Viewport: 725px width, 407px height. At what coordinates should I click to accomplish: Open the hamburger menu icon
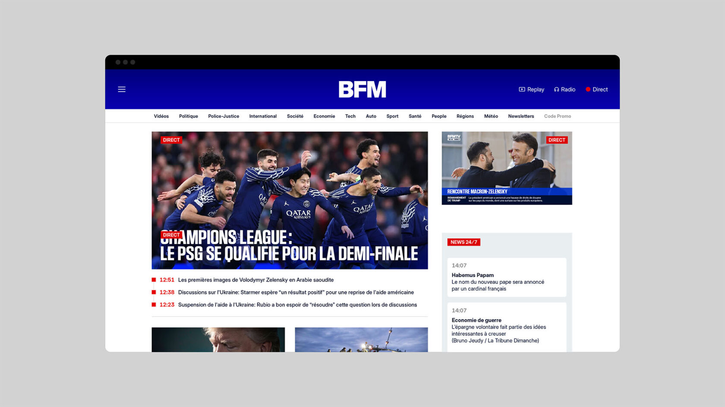click(x=122, y=89)
